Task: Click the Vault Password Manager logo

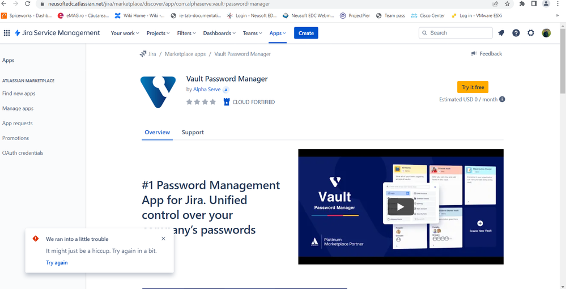Action: pyautogui.click(x=158, y=92)
